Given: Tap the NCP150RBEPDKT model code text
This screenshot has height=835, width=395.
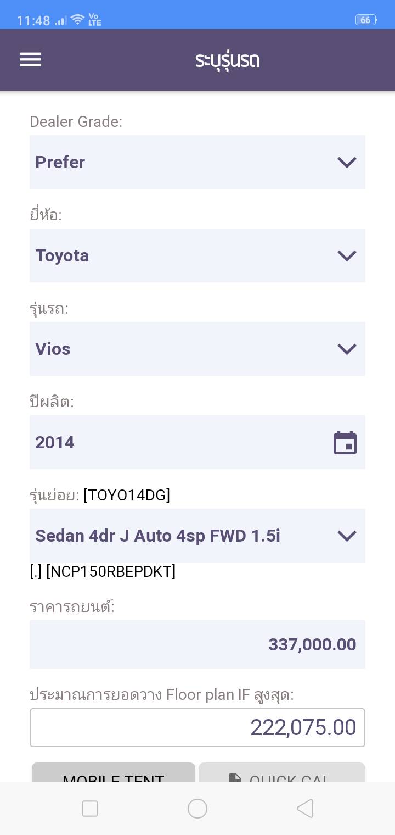Looking at the screenshot, I should (x=111, y=572).
